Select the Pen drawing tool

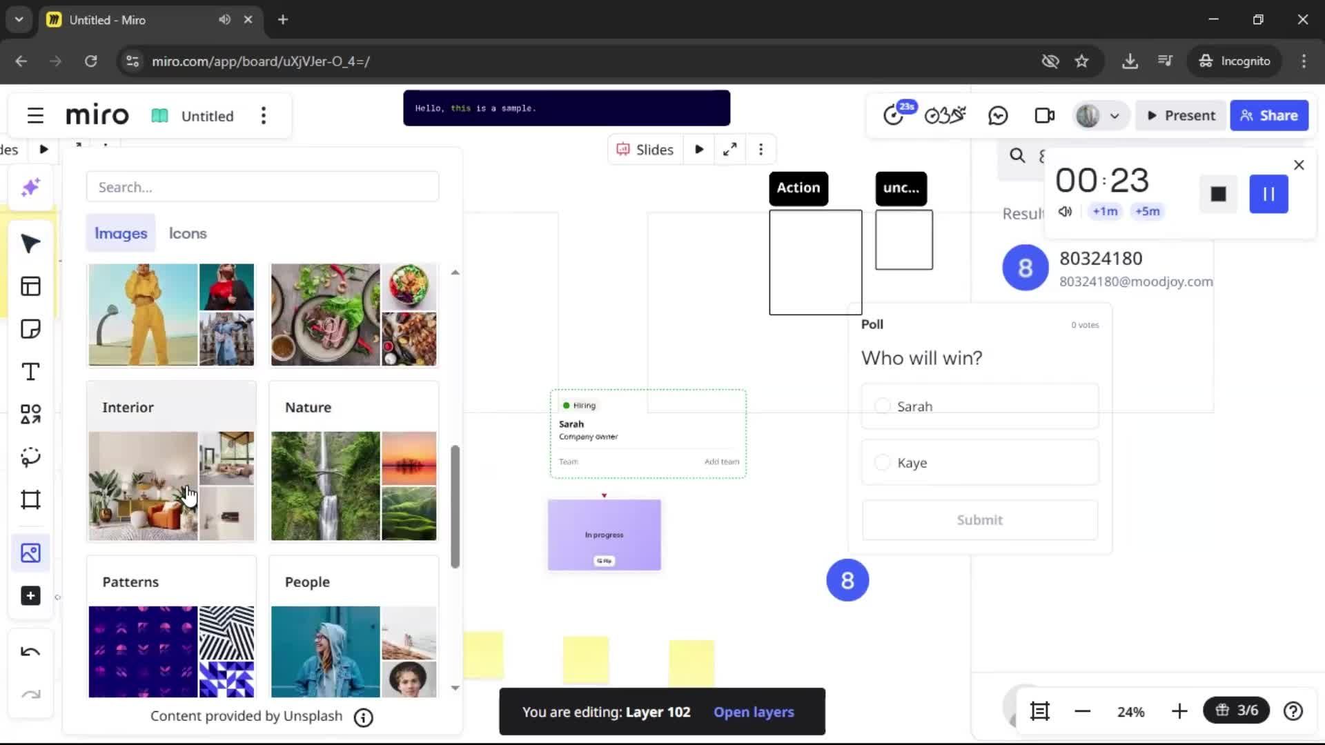30,457
